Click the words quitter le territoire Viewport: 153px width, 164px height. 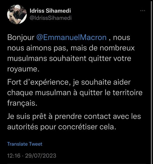pyautogui.click(x=111, y=93)
